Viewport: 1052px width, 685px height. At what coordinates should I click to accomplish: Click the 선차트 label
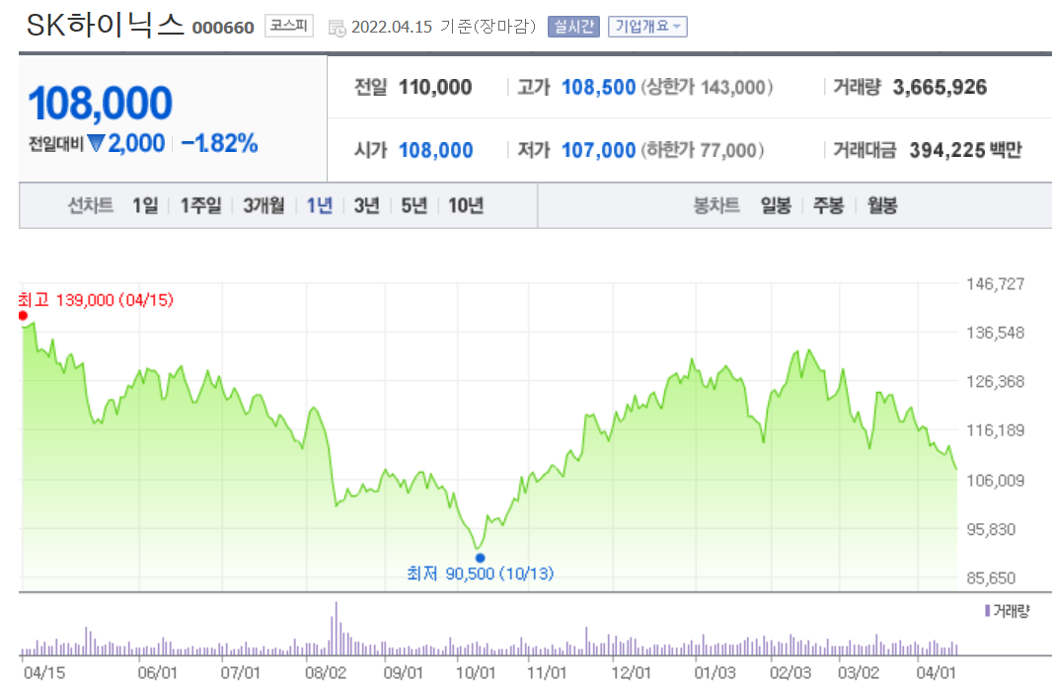coord(91,205)
